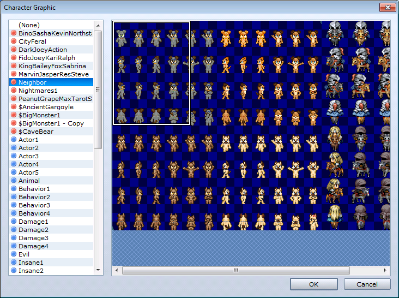Pick the brown cat character sprite set
The width and height of the screenshot is (399, 298).
[x=165, y=178]
